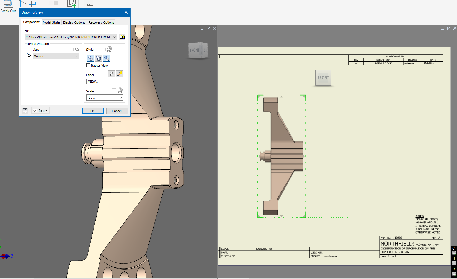Open the file browser beside the File path
This screenshot has height=279, width=457.
[122, 37]
